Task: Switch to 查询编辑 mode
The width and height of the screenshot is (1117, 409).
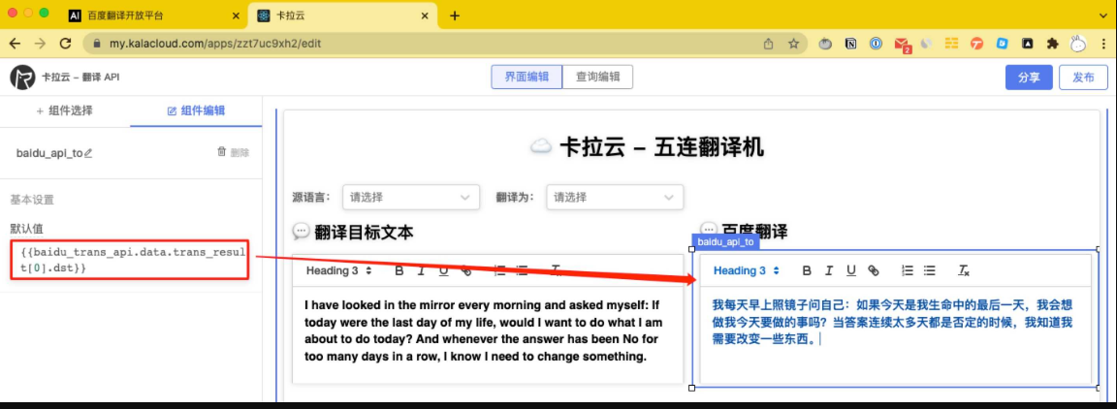Action: 597,77
